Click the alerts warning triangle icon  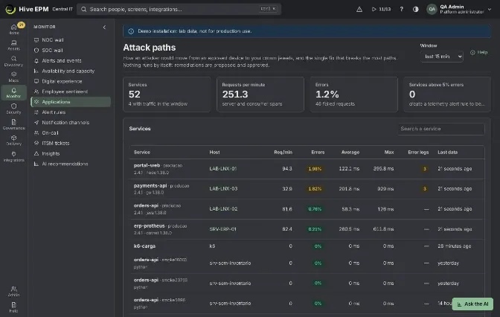click(359, 9)
